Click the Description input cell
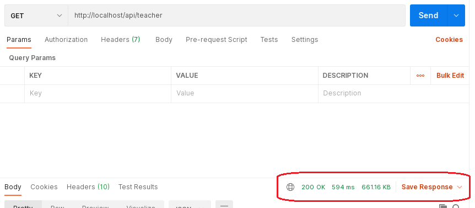 394,93
